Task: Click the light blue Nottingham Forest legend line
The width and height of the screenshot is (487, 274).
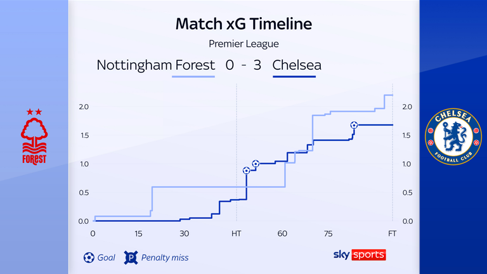Action: 193,77
